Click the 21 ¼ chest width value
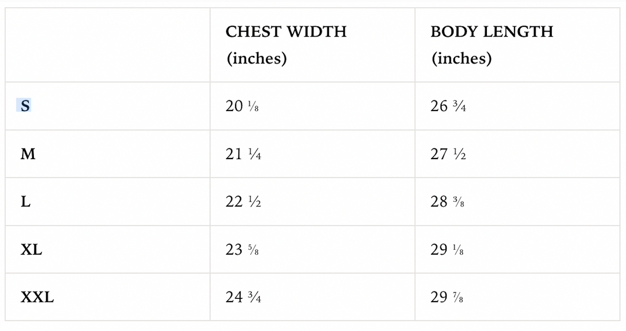 [x=244, y=154]
